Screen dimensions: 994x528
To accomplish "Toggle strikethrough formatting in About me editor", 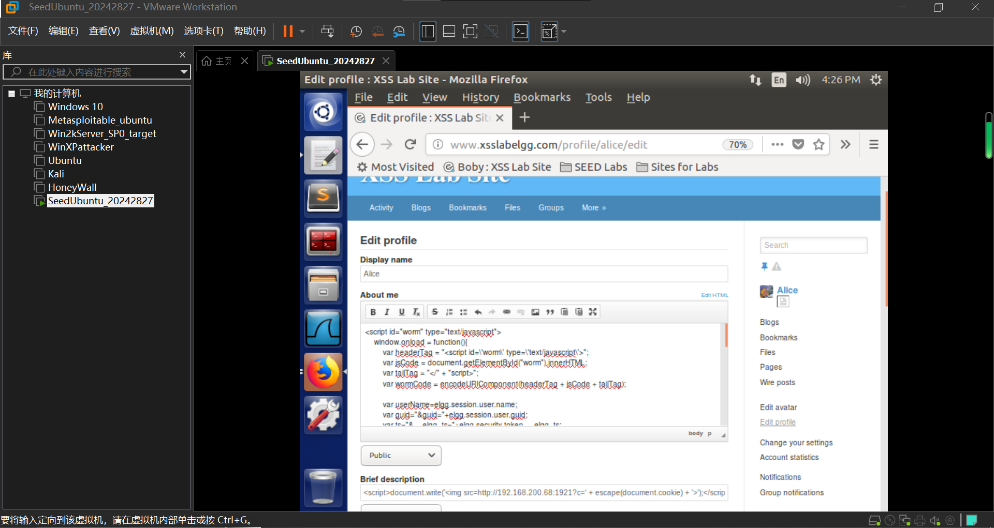I will point(435,312).
